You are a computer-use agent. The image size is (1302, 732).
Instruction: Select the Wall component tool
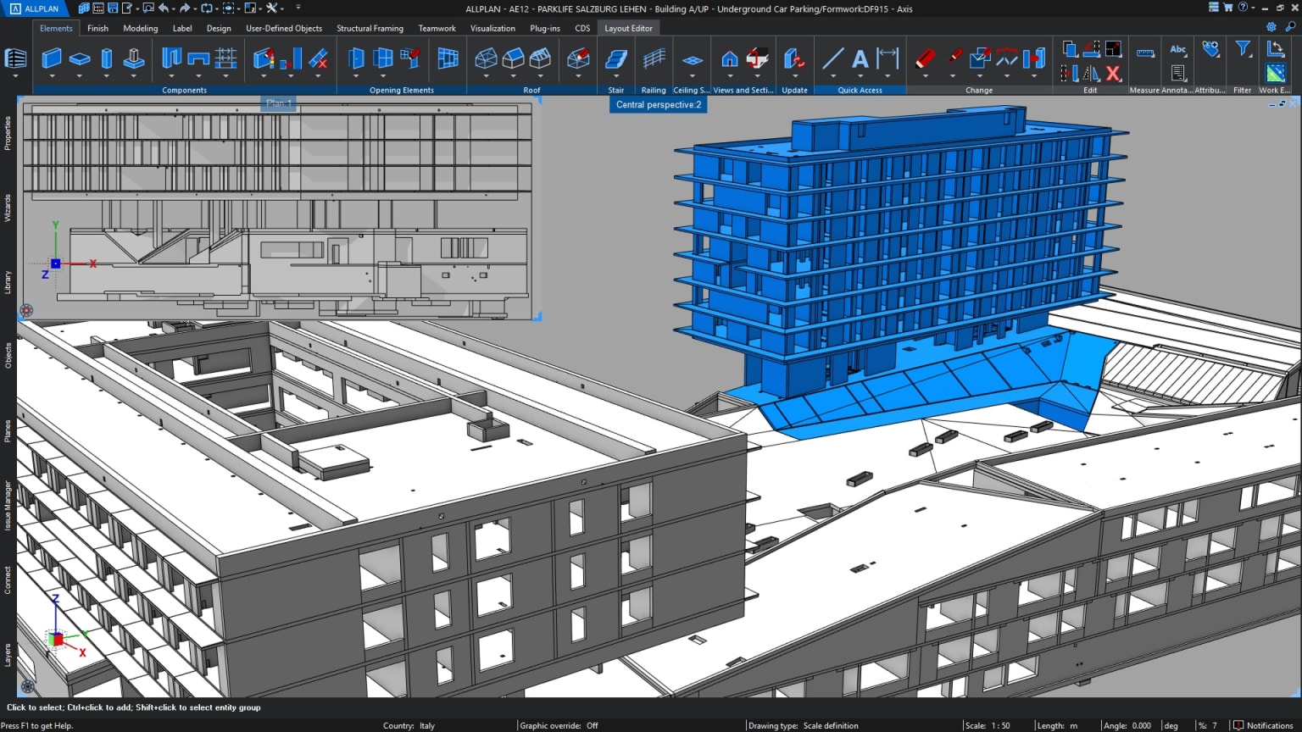(52, 58)
